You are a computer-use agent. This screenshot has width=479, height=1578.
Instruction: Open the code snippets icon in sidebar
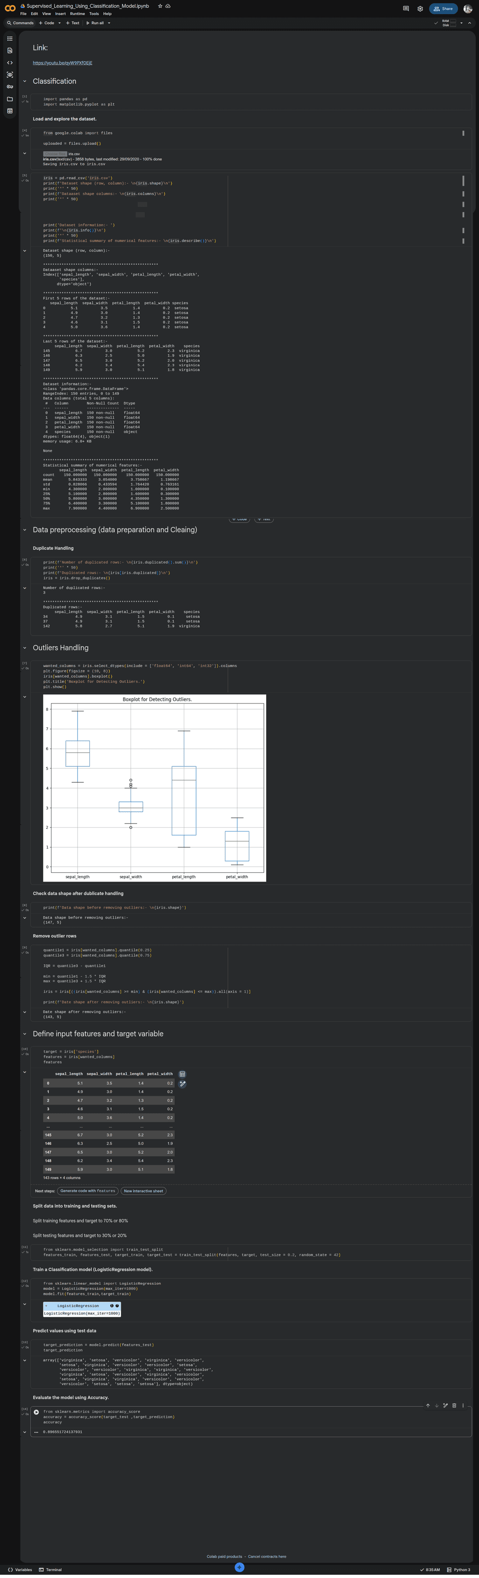[10, 62]
